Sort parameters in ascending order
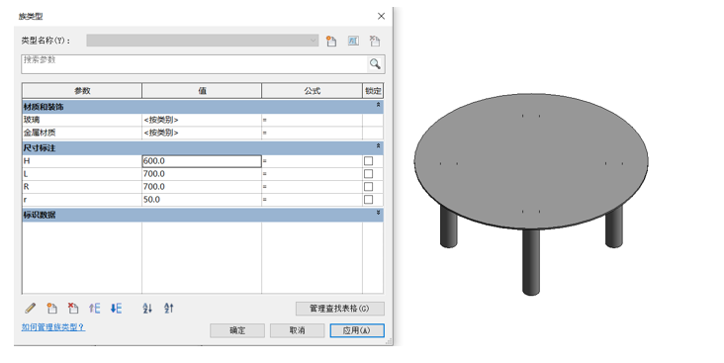Viewport: 724px width, 363px height. click(x=147, y=308)
